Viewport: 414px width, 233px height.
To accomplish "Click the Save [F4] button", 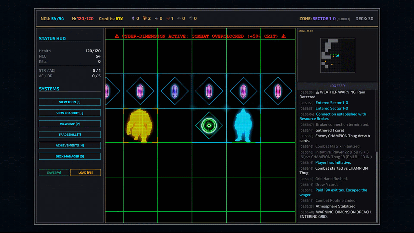I will (54, 173).
